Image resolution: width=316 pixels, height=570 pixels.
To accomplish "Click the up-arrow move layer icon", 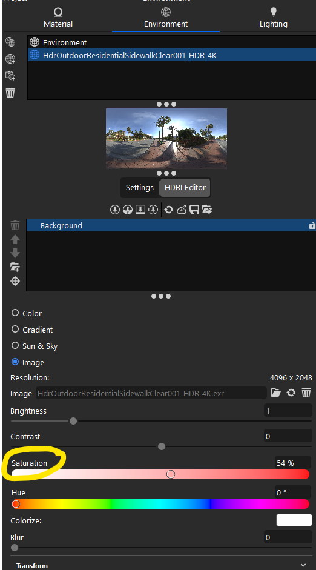I will pyautogui.click(x=15, y=239).
